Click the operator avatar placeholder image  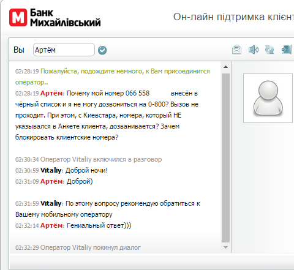click(x=268, y=98)
